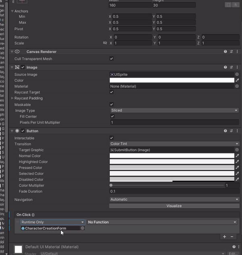Open Button component preset settings icon
This screenshot has height=255, width=242.
(x=231, y=131)
